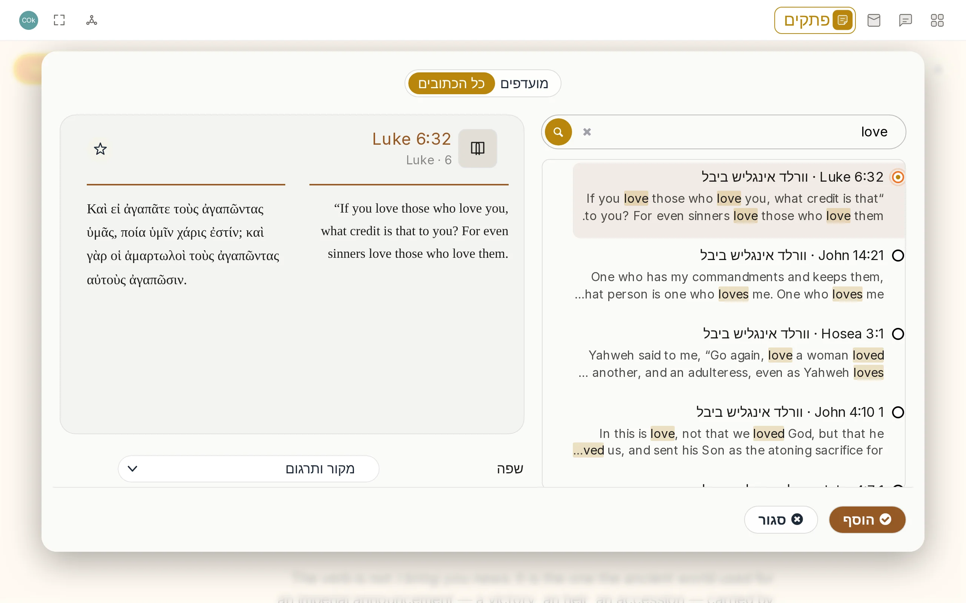The height and width of the screenshot is (603, 966).
Task: Click the English verse text column
Action: point(414,231)
